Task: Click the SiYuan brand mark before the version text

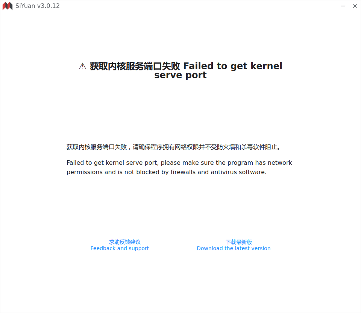Action: point(7,6)
